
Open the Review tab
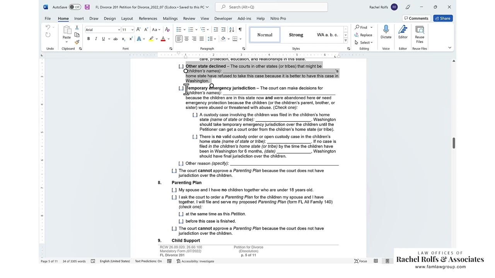[189, 19]
